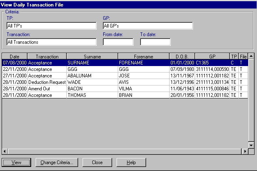Viewport: 257px width, 171px height.
Task: Click the GP criteria field
Action: tap(148, 26)
